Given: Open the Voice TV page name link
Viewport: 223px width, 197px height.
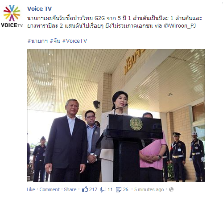Looking at the screenshot, I should tap(39, 9).
